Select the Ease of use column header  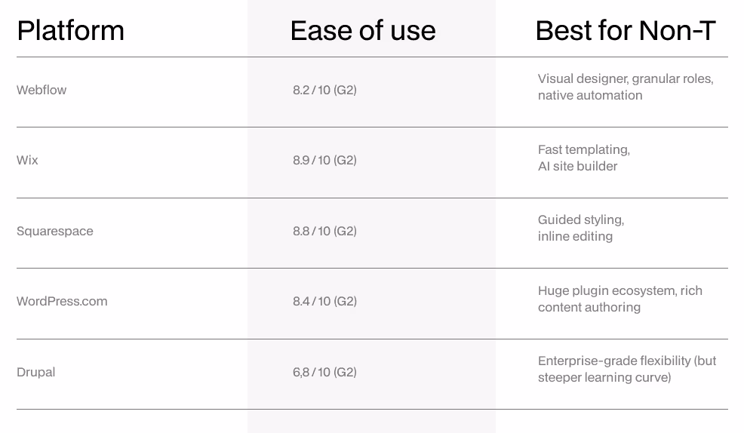[363, 31]
